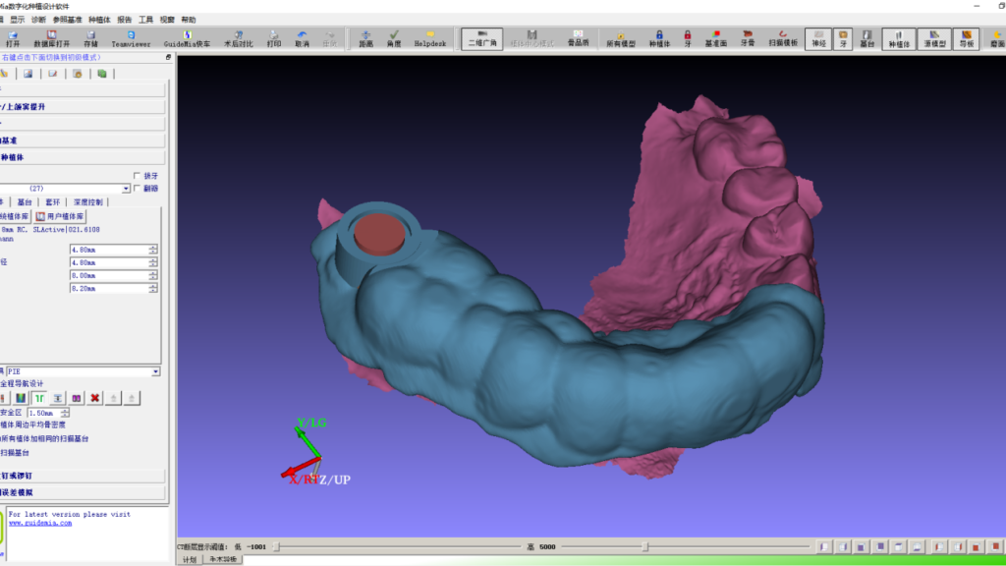This screenshot has width=1006, height=566.
Task: Toggle the 牙 (tooth) display icon
Action: (x=845, y=39)
